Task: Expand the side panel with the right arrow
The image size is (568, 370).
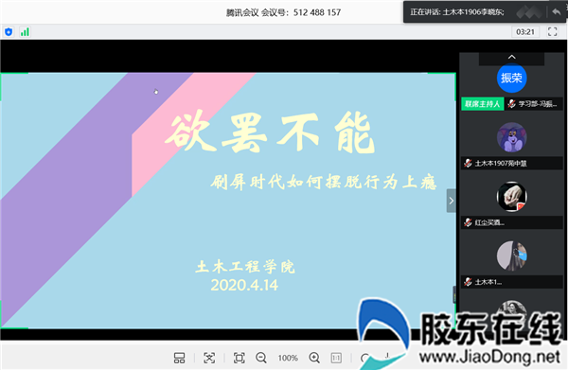Action: [x=451, y=201]
